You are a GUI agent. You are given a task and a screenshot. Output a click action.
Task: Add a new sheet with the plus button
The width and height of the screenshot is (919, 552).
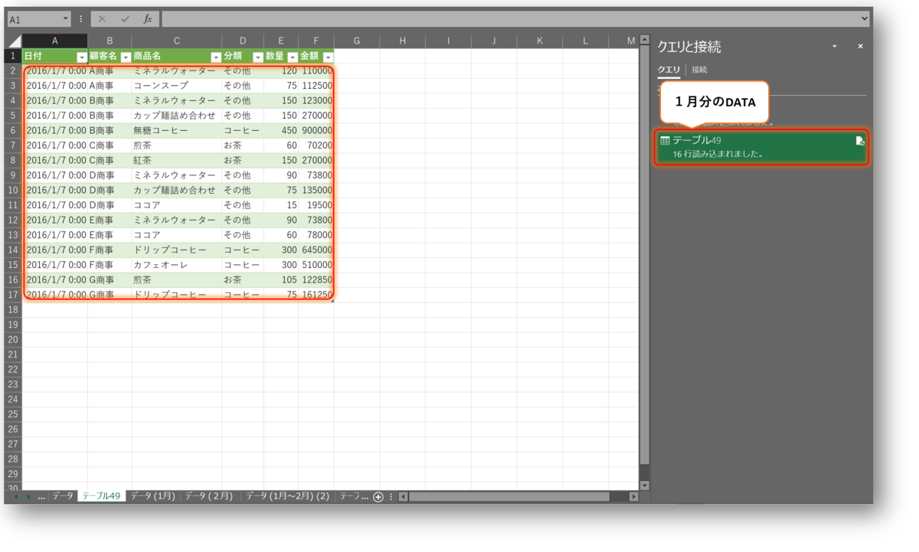tap(378, 496)
